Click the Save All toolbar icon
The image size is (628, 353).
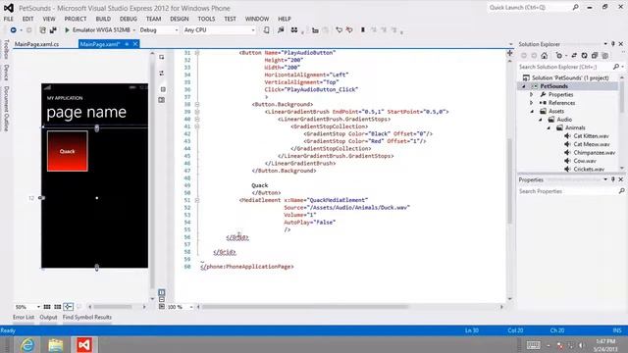pyautogui.click(x=53, y=30)
